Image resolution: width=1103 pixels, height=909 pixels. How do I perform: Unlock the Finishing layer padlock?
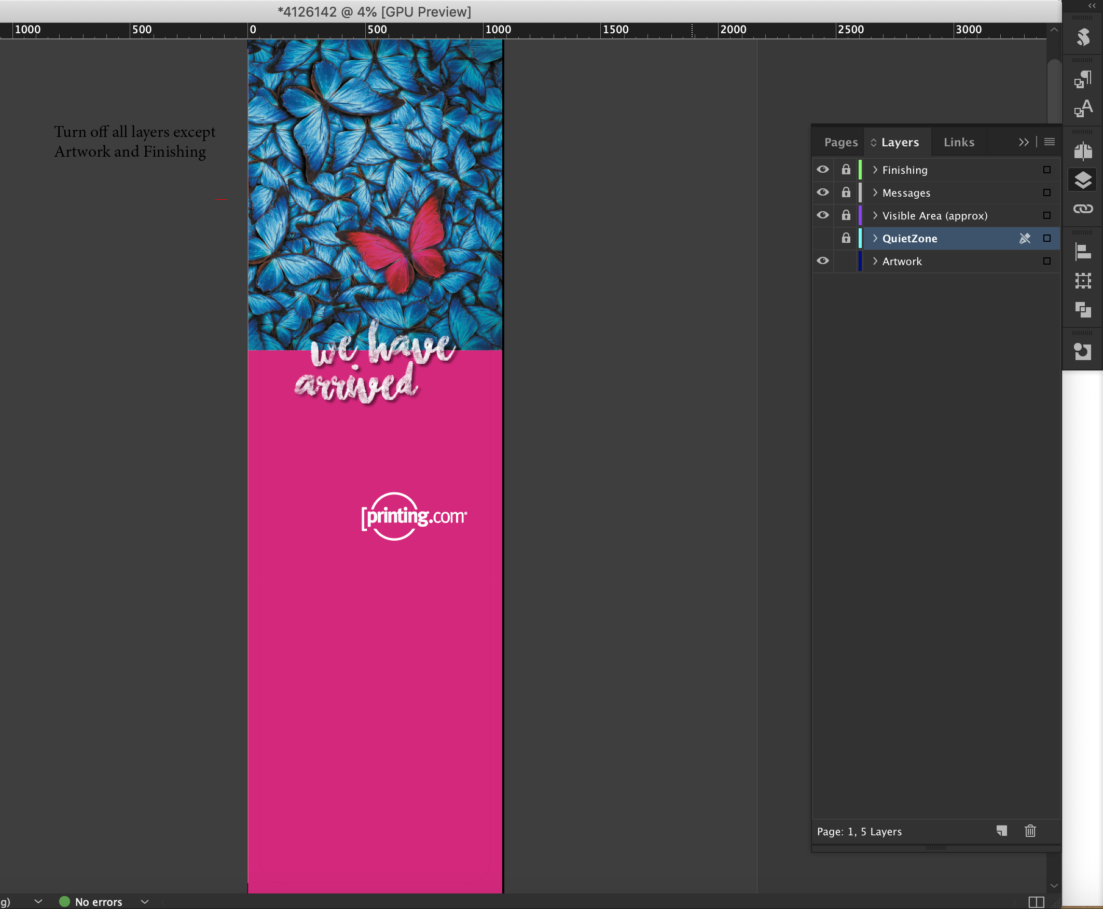coord(846,169)
